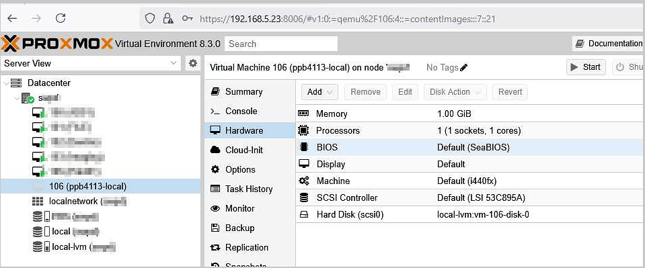Click the Datacenter server icon in tree
Image resolution: width=645 pixels, height=268 pixels.
pyautogui.click(x=16, y=83)
